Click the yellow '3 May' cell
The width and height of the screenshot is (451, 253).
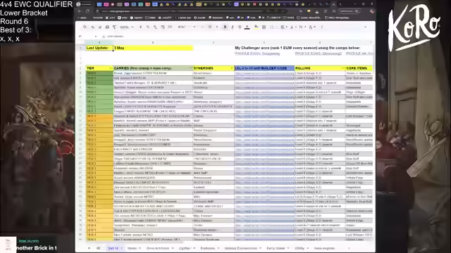pos(153,48)
